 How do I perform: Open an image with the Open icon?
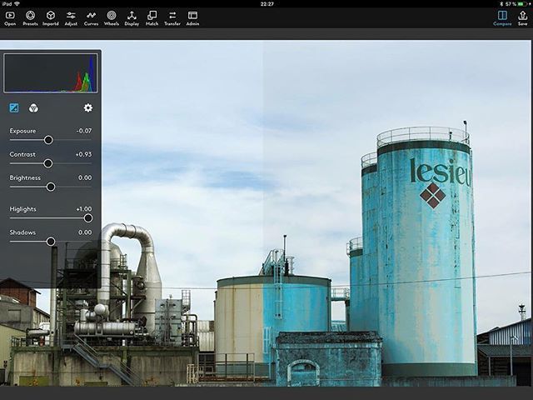click(10, 18)
